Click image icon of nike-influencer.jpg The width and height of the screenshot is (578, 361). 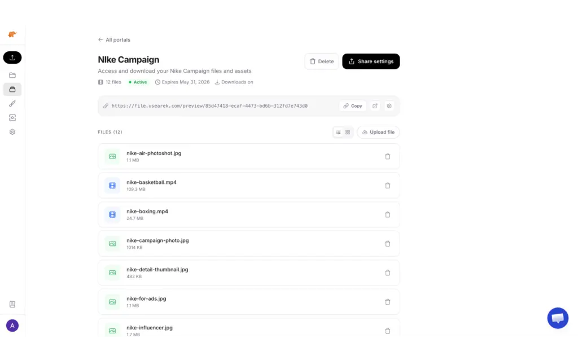tap(112, 331)
